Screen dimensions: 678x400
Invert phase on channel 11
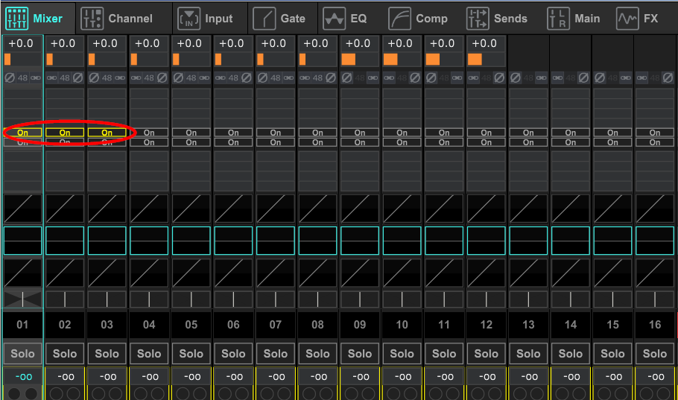click(x=431, y=77)
